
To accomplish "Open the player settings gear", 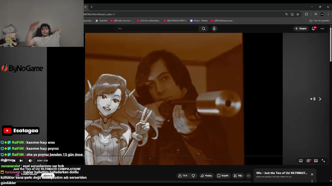I will pos(308,161).
